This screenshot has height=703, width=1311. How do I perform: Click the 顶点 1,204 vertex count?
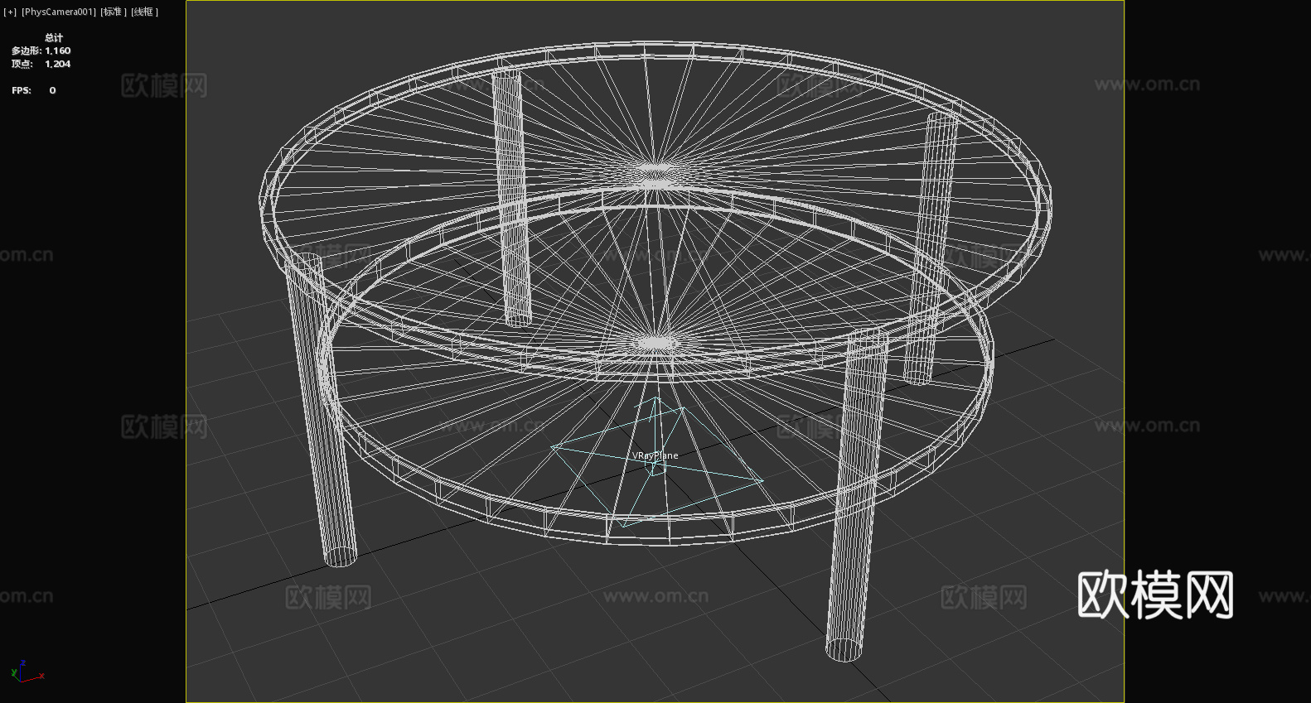[x=41, y=64]
